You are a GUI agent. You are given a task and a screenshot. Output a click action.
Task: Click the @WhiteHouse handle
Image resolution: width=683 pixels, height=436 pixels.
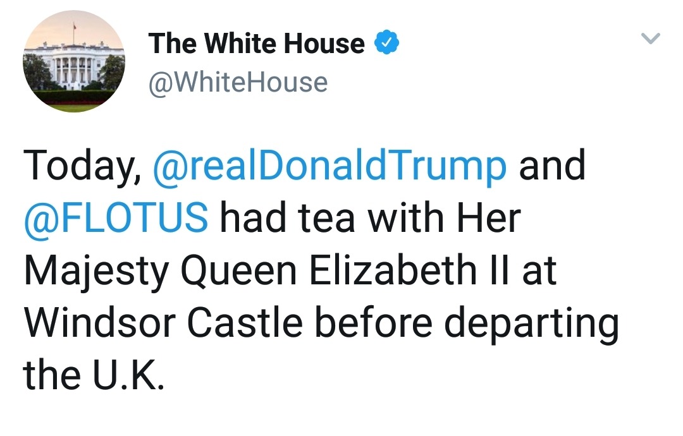(238, 82)
